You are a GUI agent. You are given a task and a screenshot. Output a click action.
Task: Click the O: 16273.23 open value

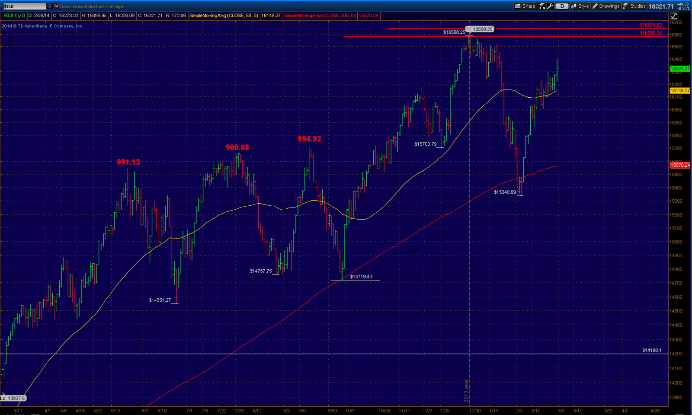click(x=66, y=16)
